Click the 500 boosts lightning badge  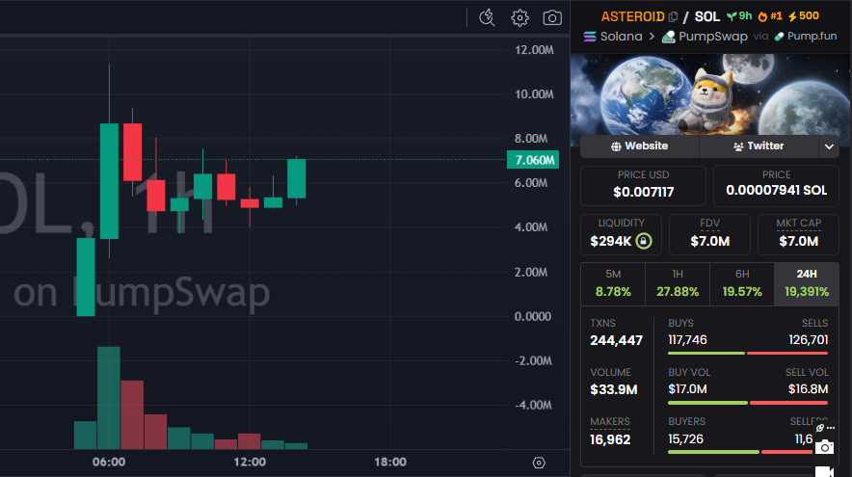(804, 16)
